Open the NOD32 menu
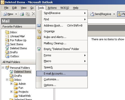This screenshot has width=125, height=100. [65, 8]
